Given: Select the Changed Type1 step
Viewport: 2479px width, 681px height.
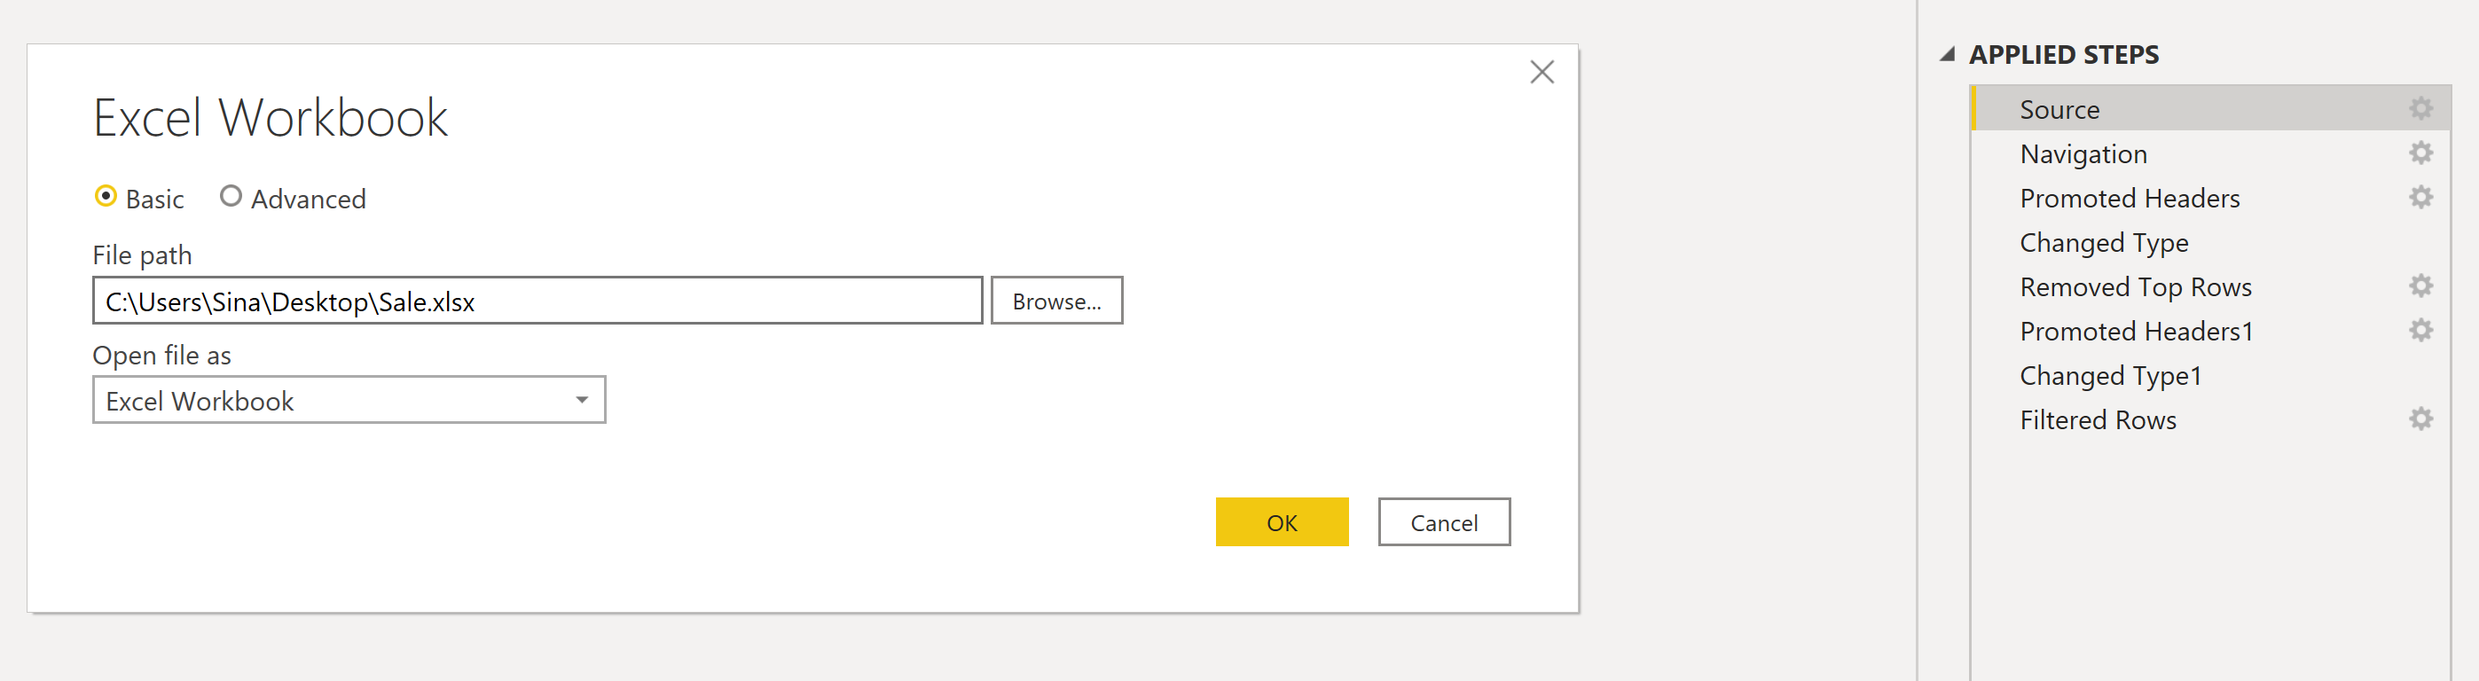Looking at the screenshot, I should [x=2109, y=375].
